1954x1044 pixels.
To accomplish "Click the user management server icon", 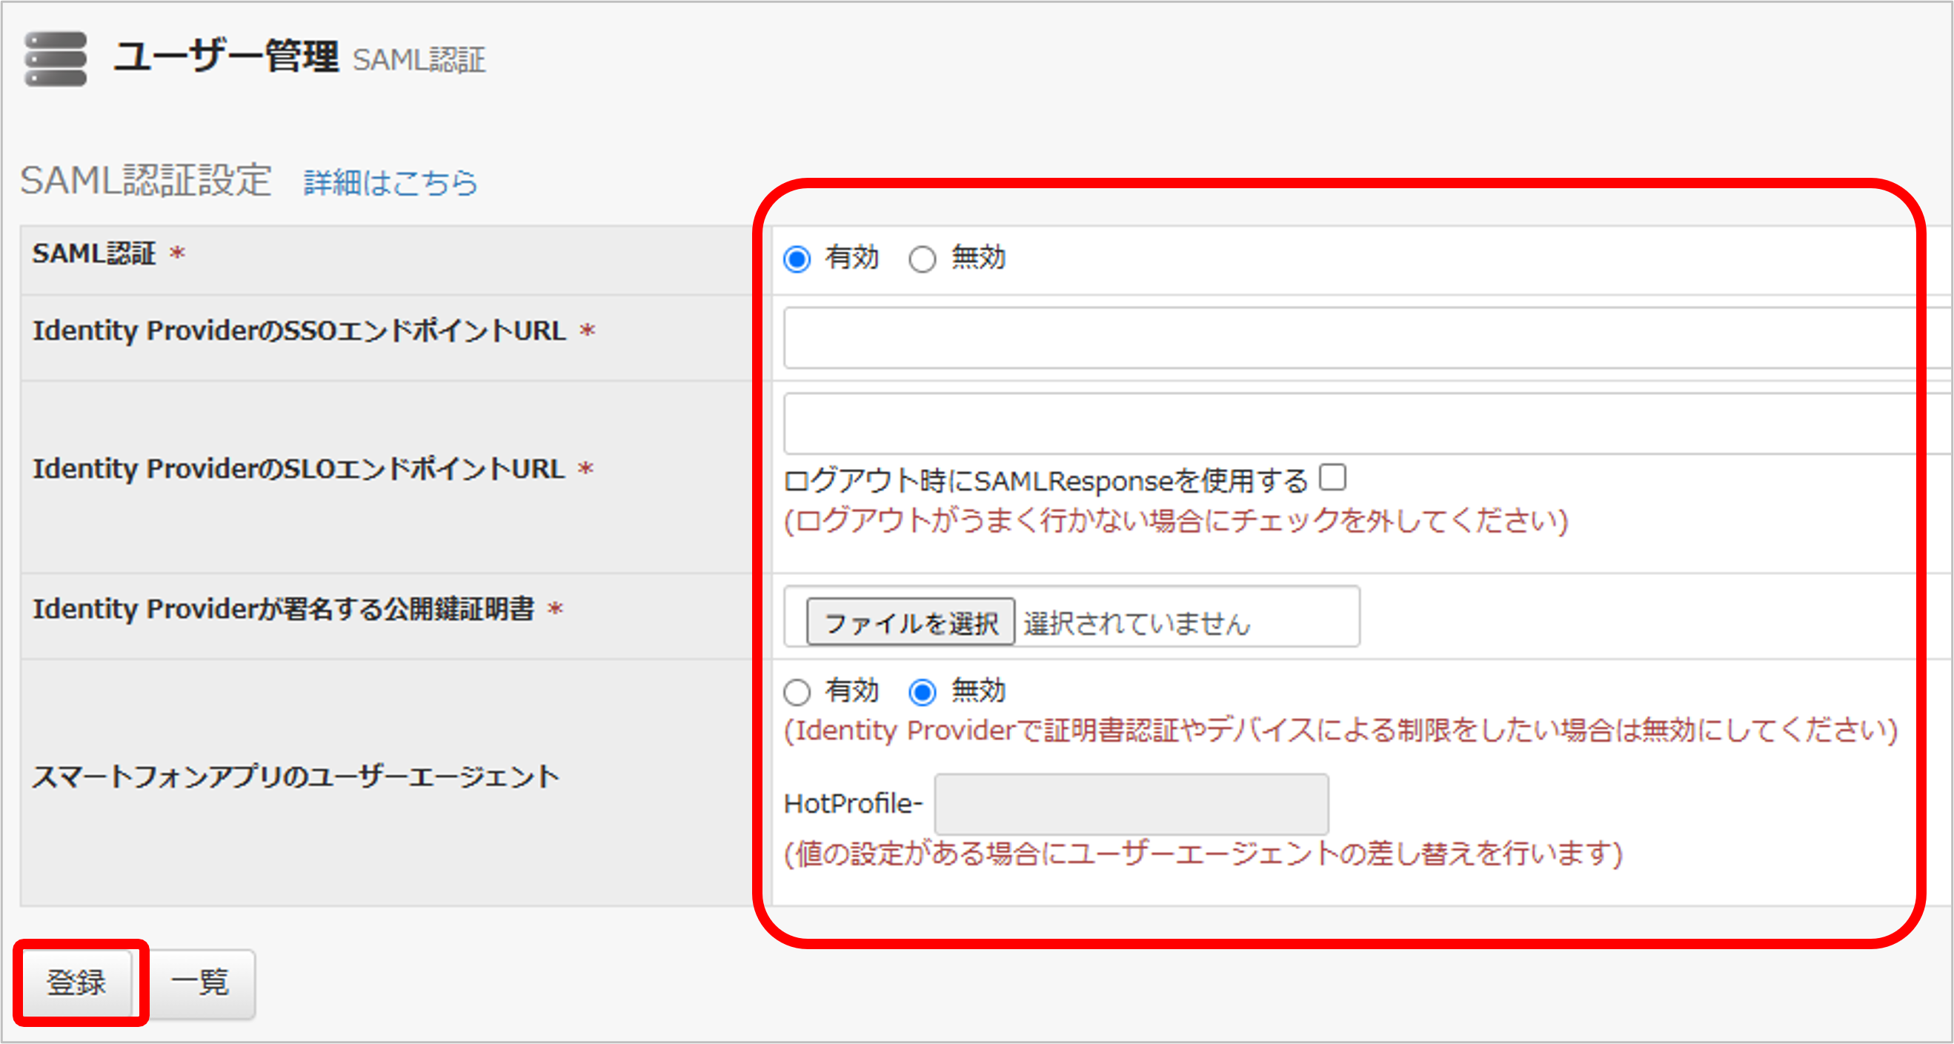I will (x=56, y=59).
